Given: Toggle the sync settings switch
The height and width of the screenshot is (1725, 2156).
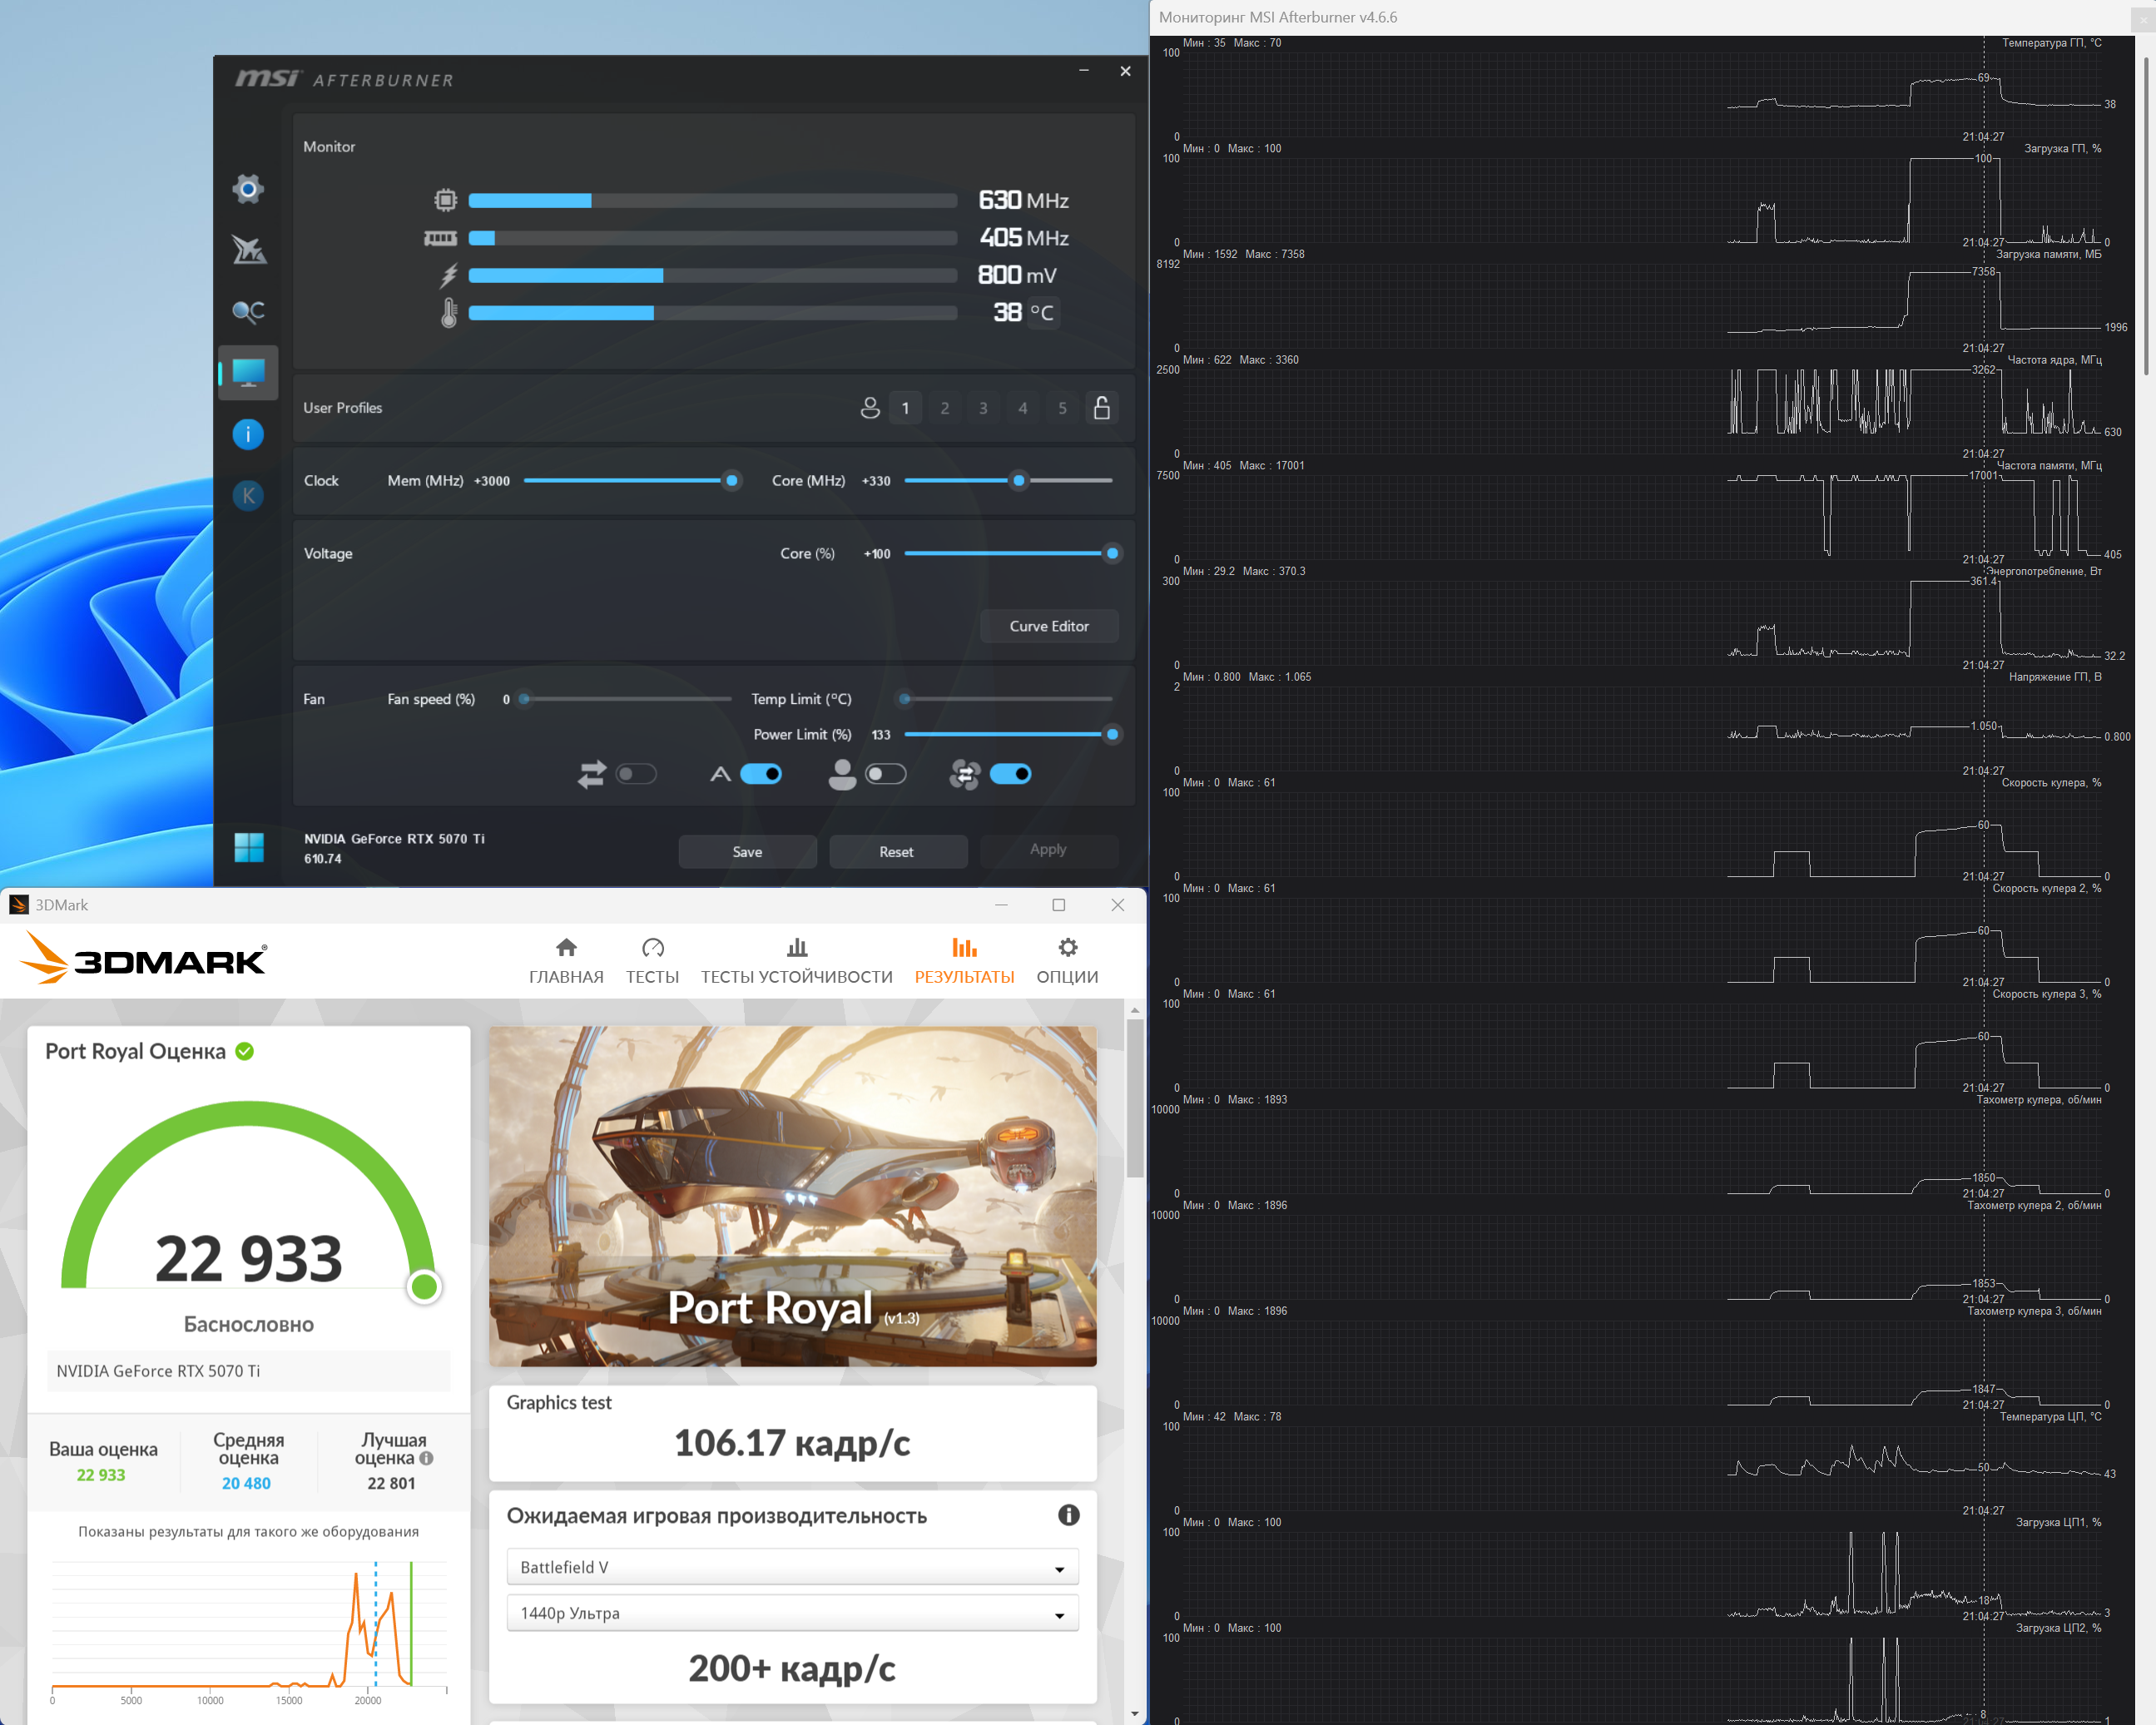Looking at the screenshot, I should click(637, 774).
